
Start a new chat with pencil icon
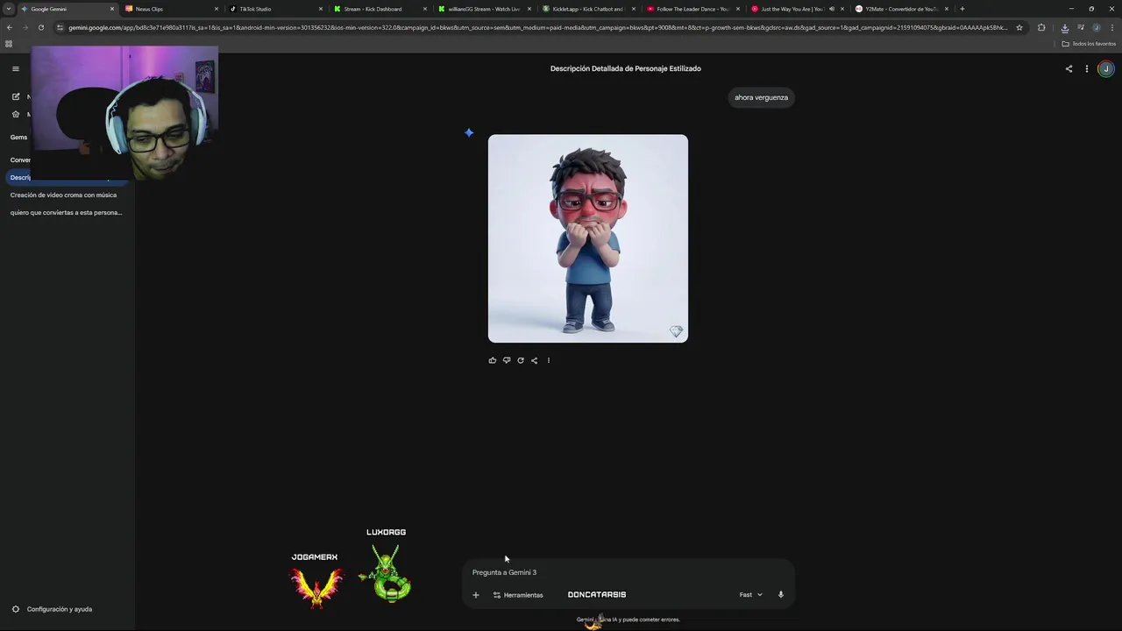[x=16, y=96]
